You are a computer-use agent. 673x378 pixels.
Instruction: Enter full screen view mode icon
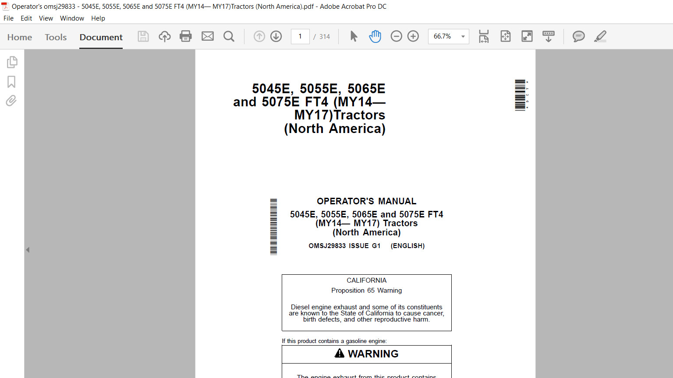point(527,36)
